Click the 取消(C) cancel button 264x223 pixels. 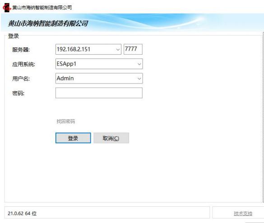[111, 138]
